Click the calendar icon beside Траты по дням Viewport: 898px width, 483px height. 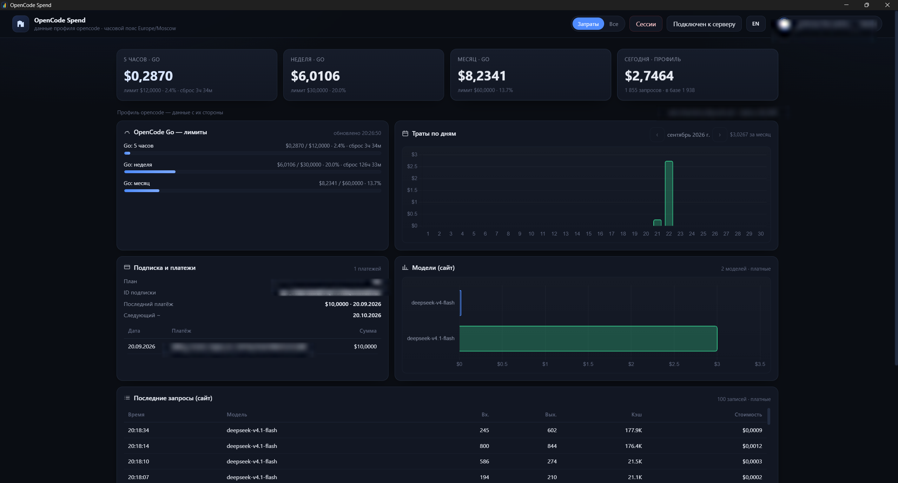tap(405, 134)
